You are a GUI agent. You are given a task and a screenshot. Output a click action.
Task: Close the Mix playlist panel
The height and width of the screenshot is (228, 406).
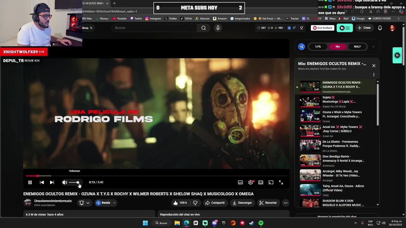(x=374, y=66)
